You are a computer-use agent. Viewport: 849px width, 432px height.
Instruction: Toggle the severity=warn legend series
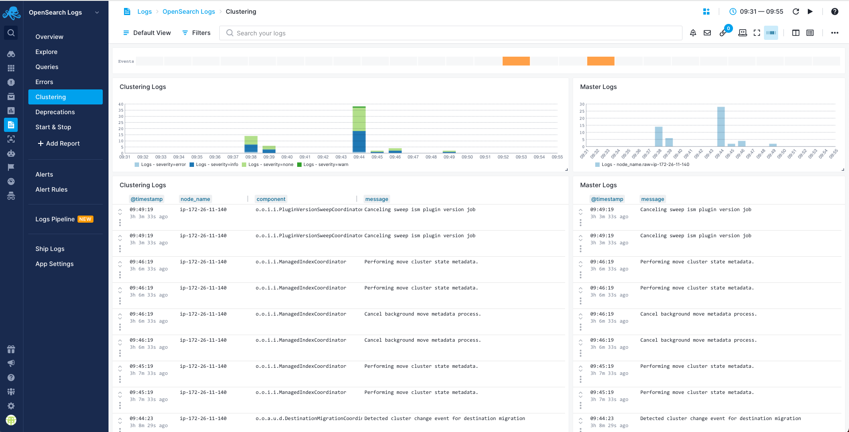[322, 165]
